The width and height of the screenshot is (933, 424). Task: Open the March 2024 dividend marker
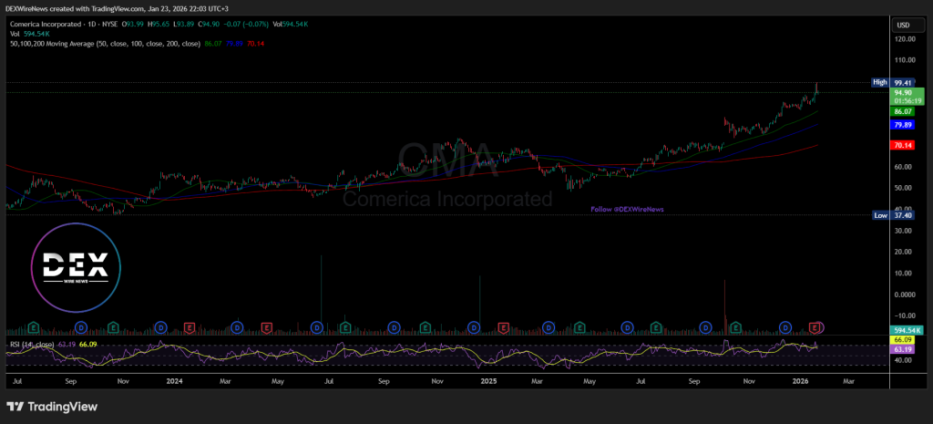[237, 327]
